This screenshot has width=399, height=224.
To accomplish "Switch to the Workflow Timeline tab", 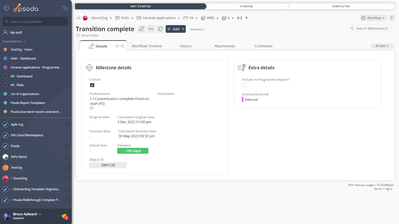I will pos(147,46).
